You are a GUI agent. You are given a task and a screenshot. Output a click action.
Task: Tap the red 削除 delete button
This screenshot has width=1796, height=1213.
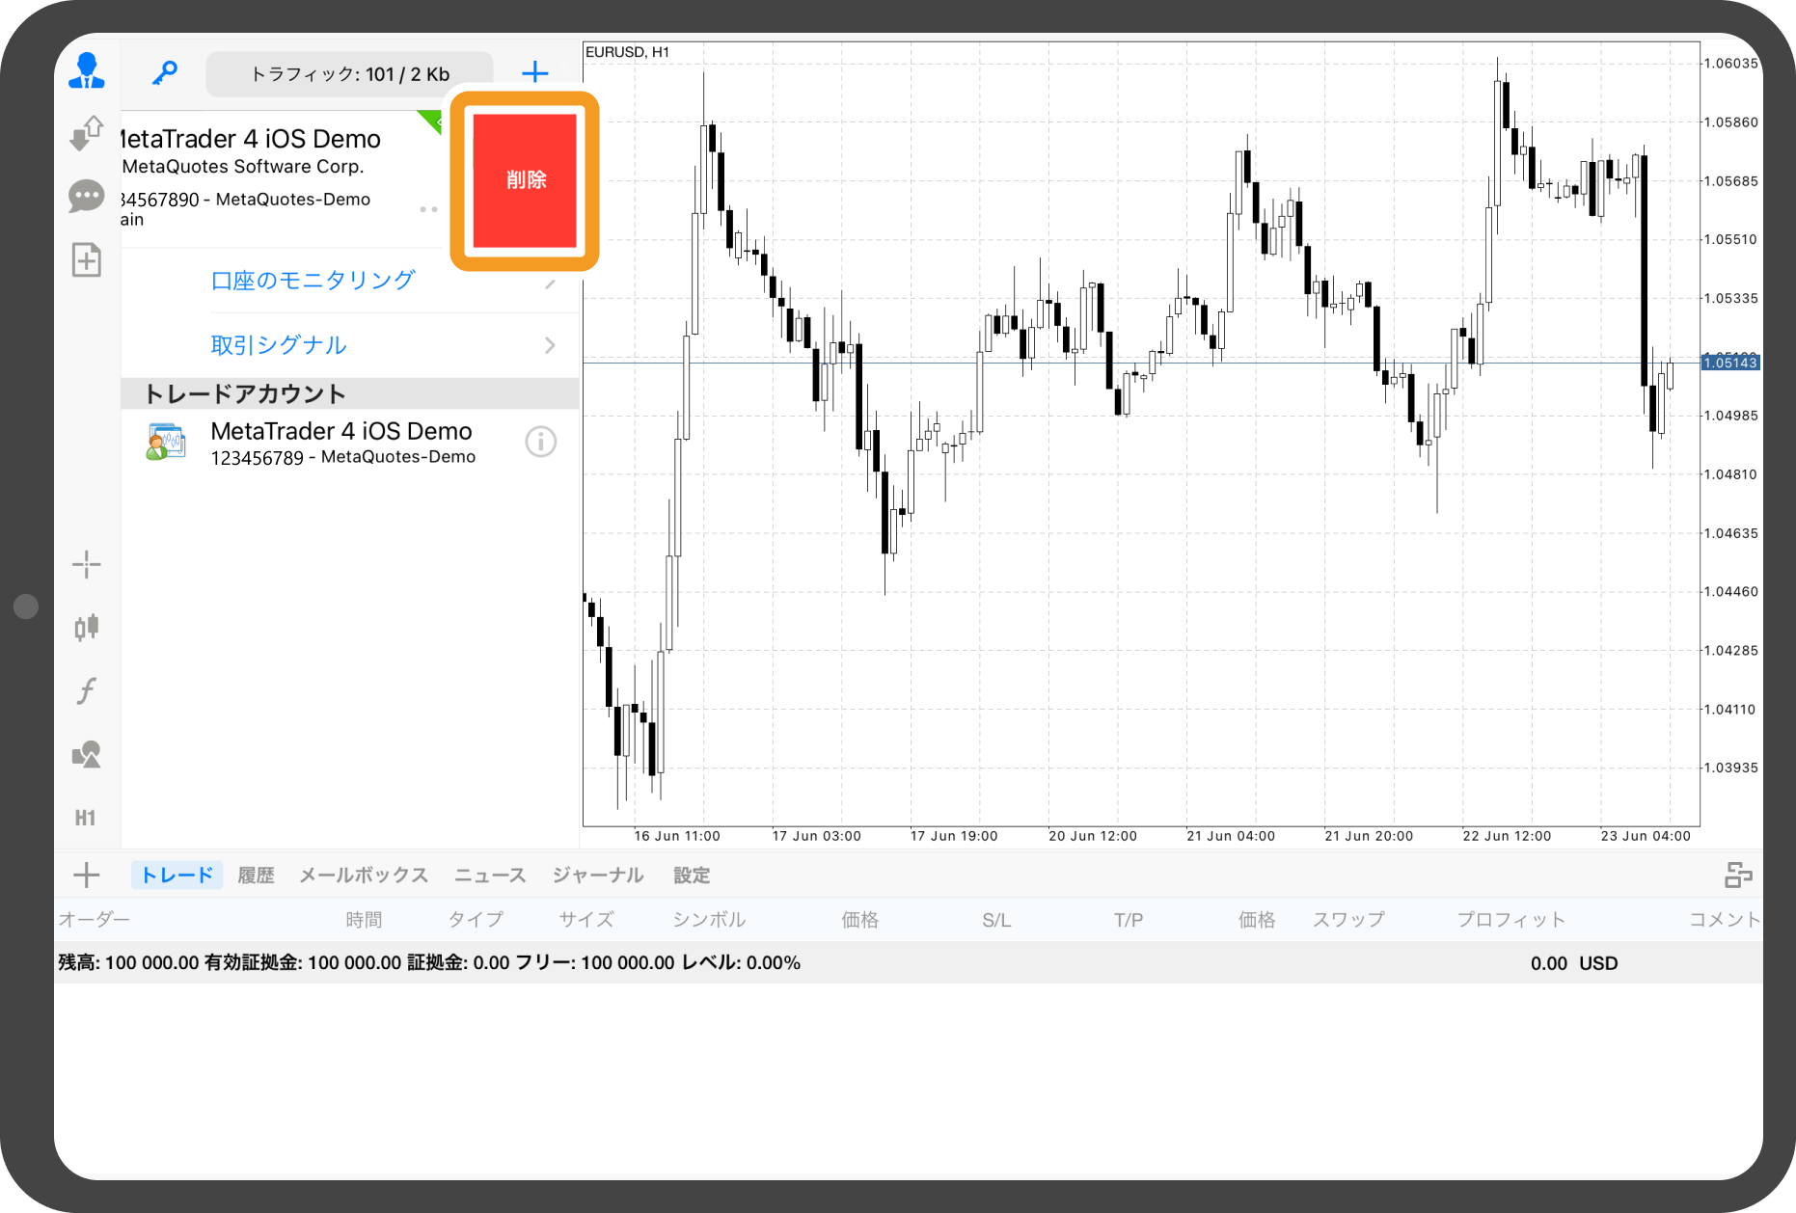(526, 180)
